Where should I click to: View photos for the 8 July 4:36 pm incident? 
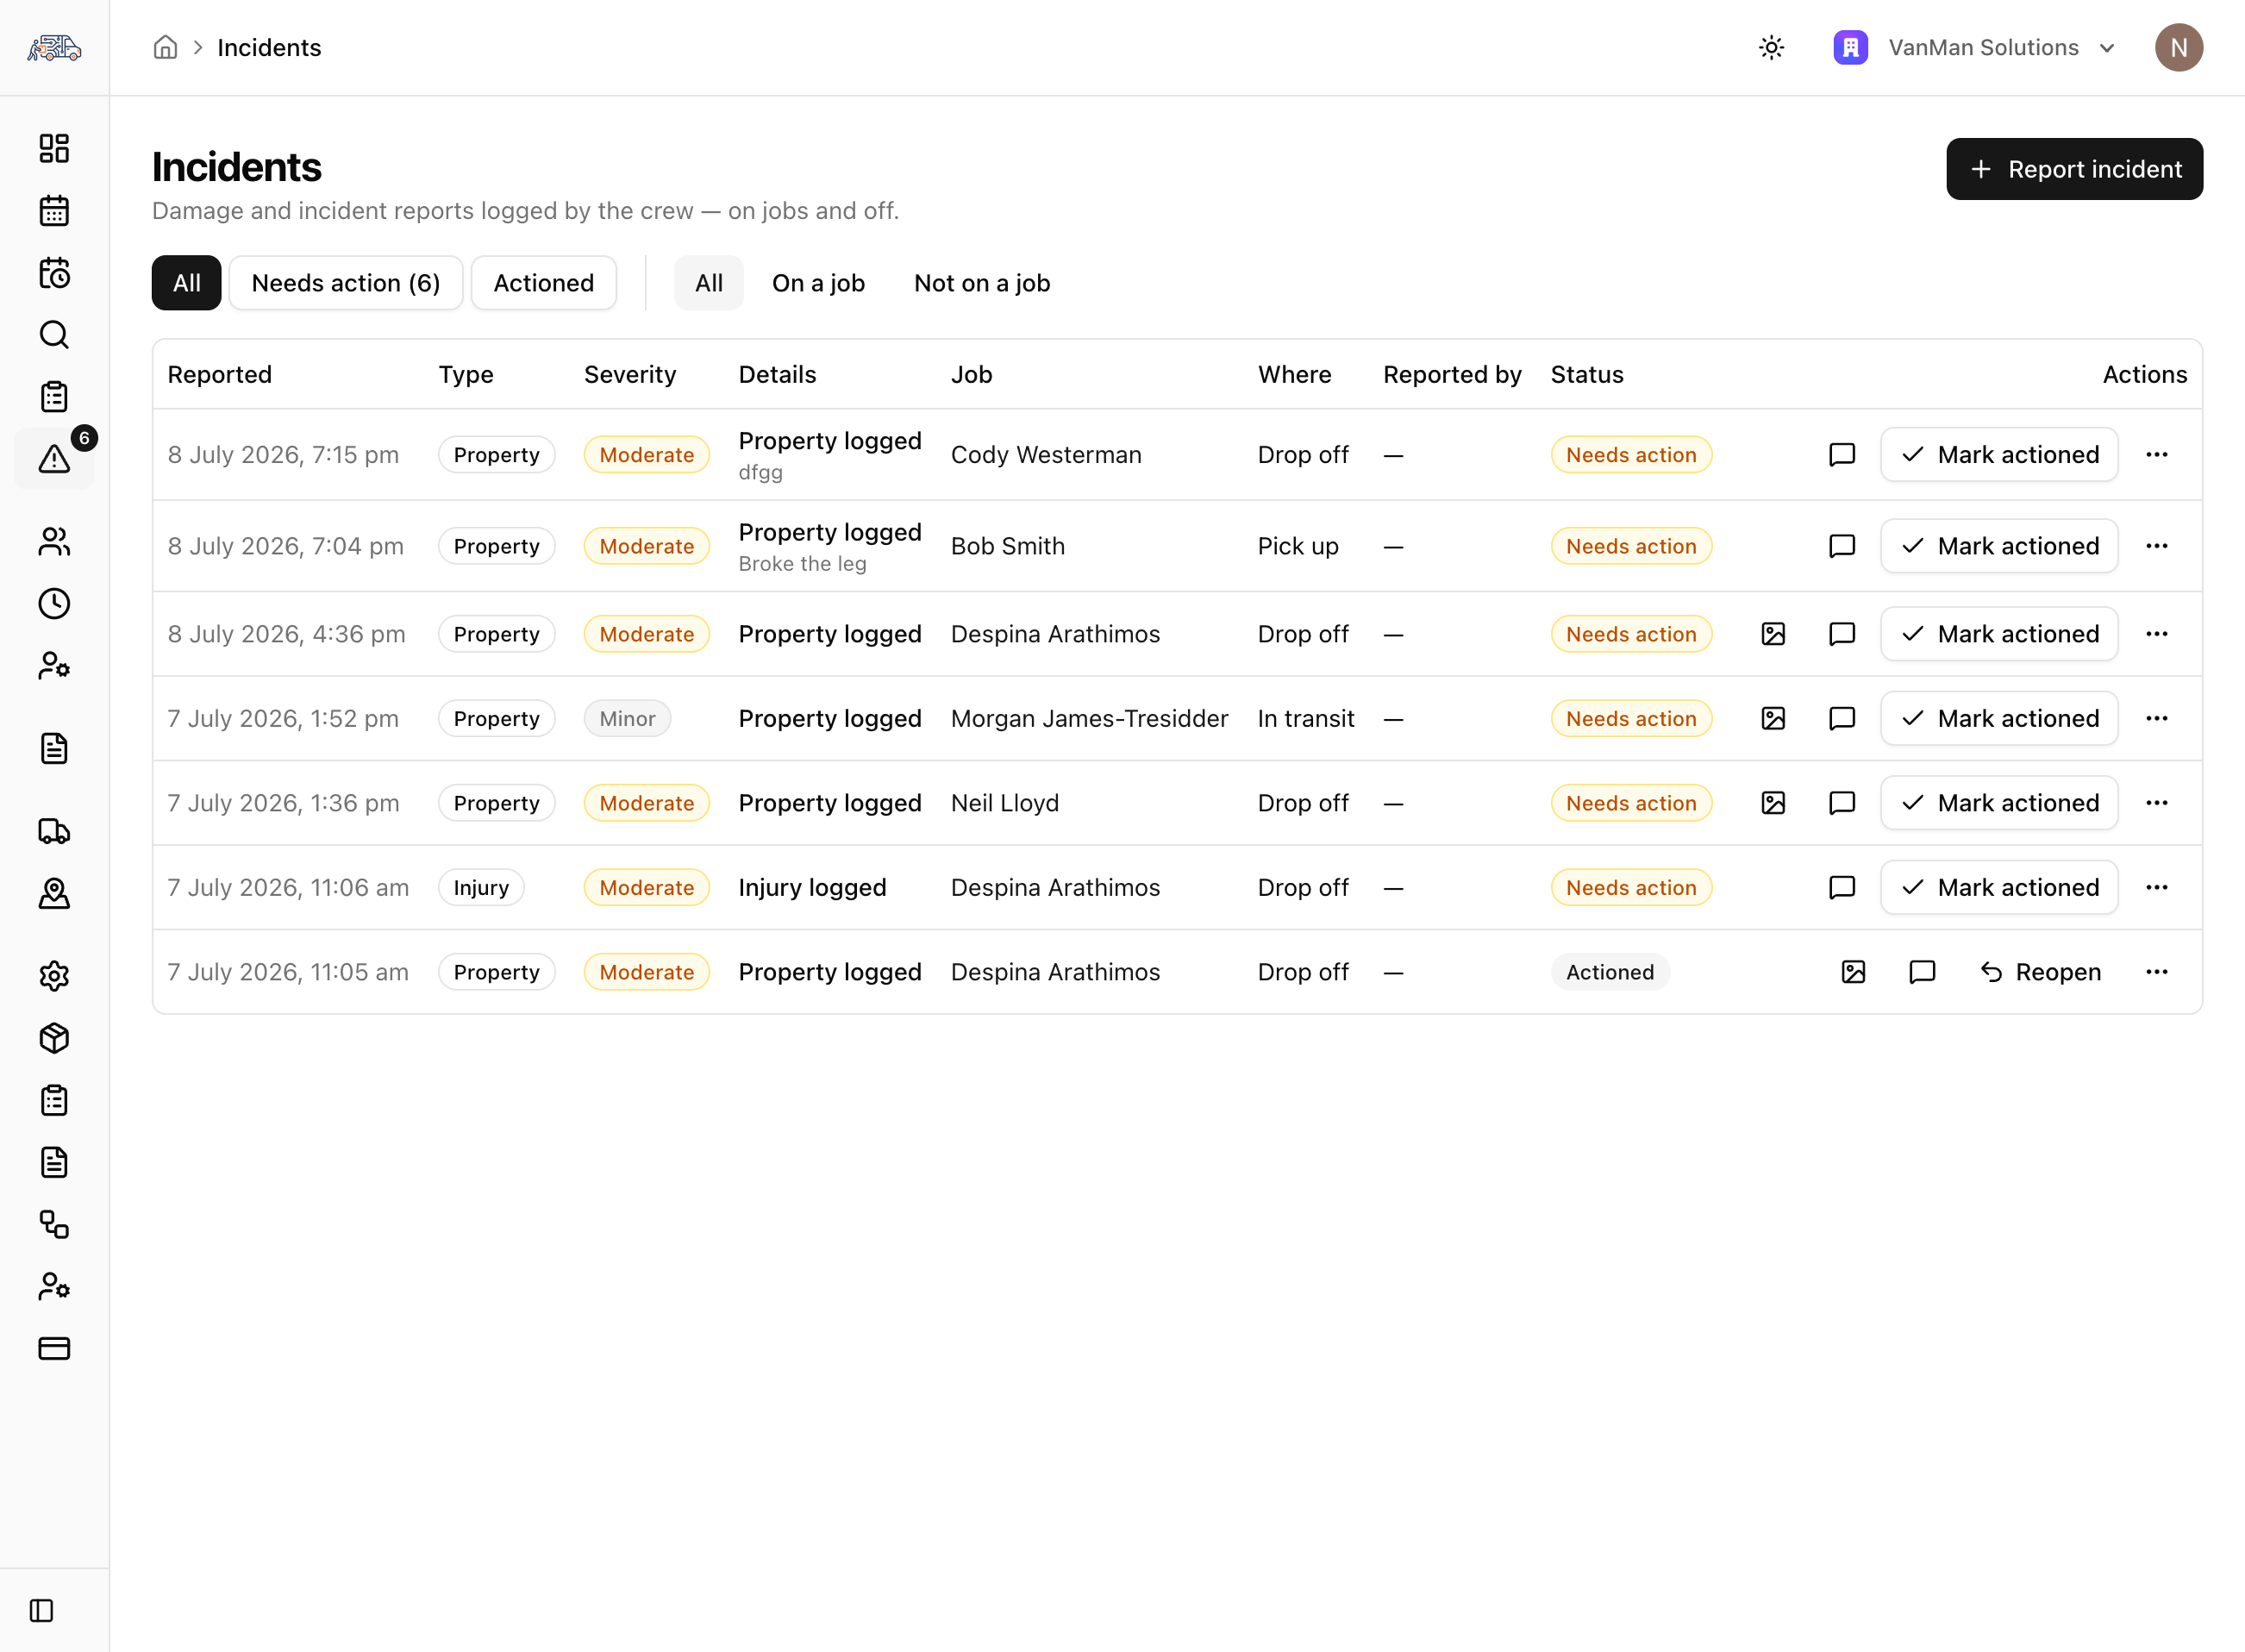click(1772, 634)
